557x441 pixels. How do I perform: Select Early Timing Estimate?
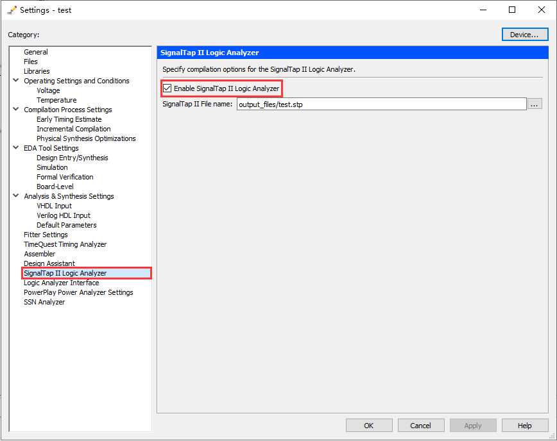[x=69, y=119]
